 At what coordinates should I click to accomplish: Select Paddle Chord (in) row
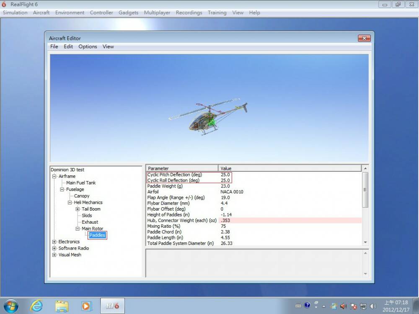point(253,232)
